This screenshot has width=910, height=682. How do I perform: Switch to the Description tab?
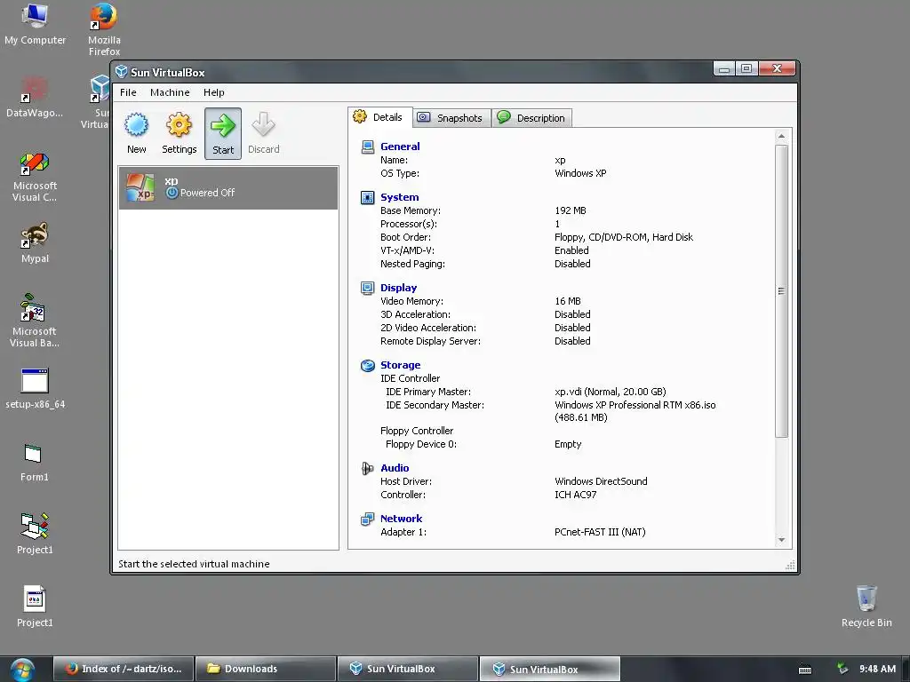[532, 118]
